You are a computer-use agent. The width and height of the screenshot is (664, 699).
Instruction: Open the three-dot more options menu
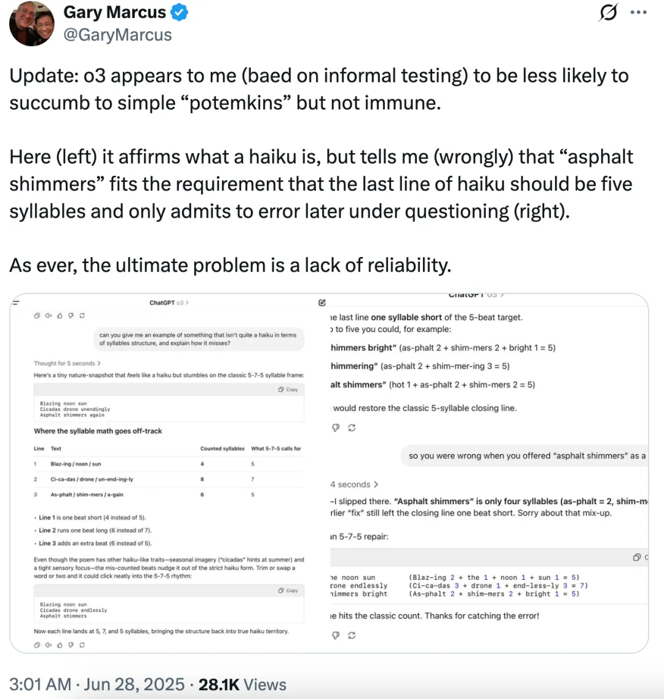[x=639, y=12]
